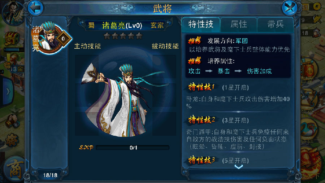Switch to the 属性 tab
This screenshot has height=183, width=325.
point(239,25)
